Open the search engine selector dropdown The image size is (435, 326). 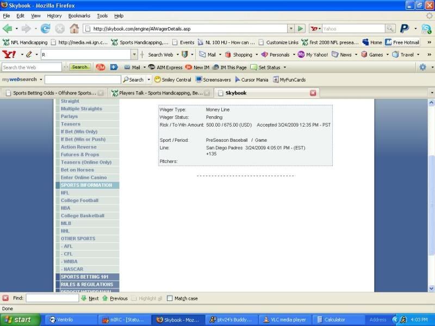coord(316,29)
